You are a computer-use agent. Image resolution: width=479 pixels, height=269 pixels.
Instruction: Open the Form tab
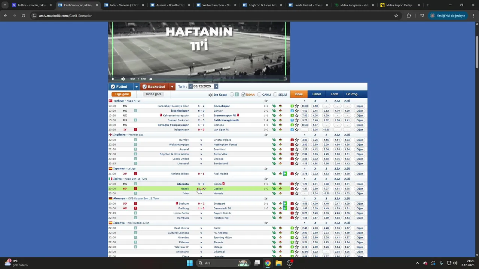334,94
